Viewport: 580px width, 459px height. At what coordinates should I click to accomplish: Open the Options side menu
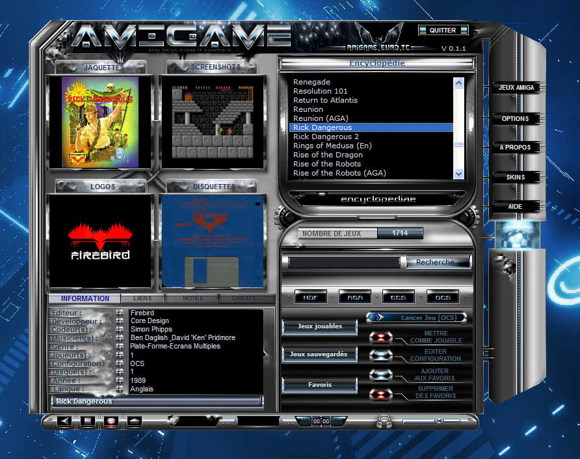point(515,119)
